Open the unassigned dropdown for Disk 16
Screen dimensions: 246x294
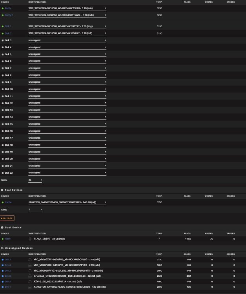67,131
